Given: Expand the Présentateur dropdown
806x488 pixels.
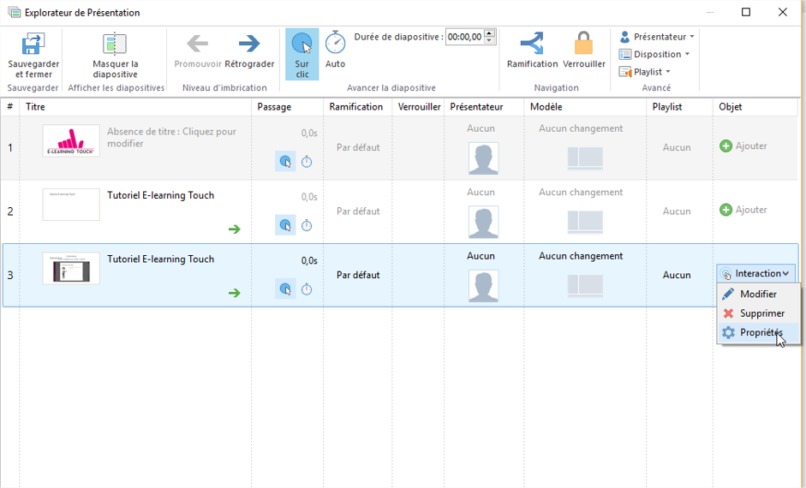Looking at the screenshot, I should pos(657,37).
